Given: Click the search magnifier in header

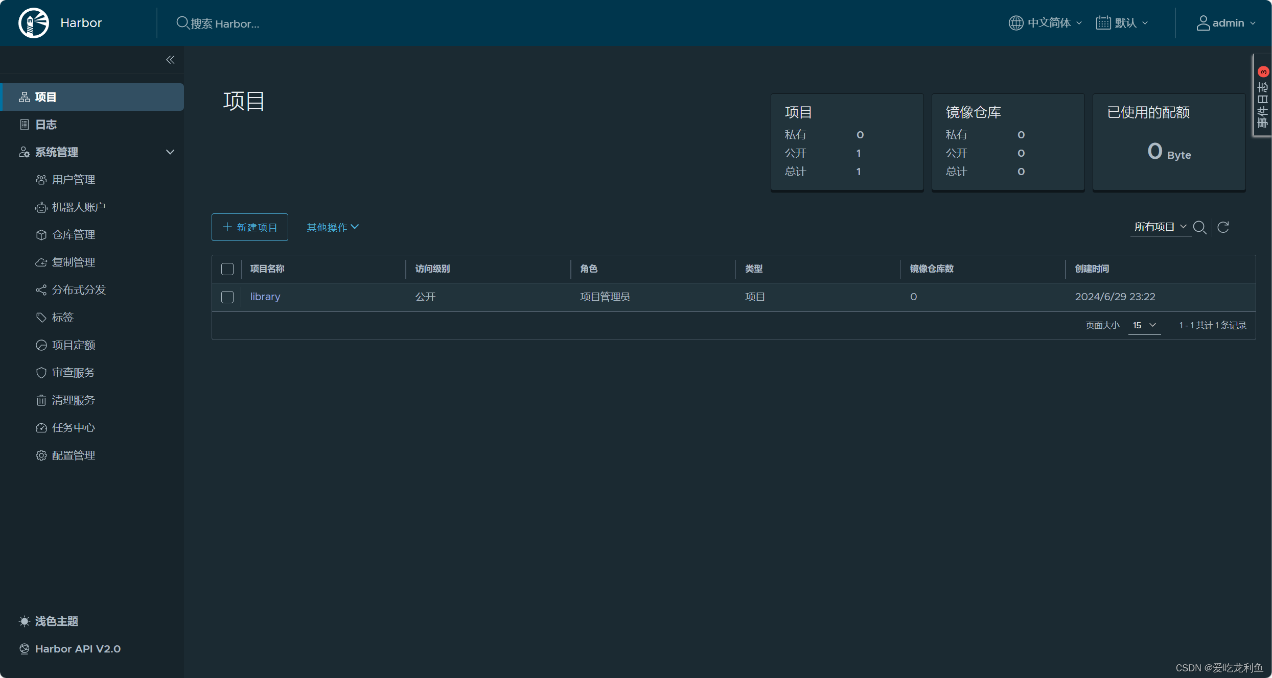Looking at the screenshot, I should (x=182, y=23).
